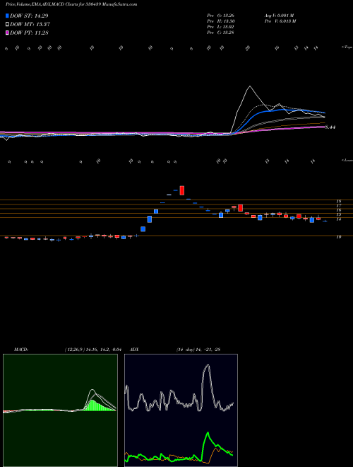Click the ADX panel title label

point(134,350)
